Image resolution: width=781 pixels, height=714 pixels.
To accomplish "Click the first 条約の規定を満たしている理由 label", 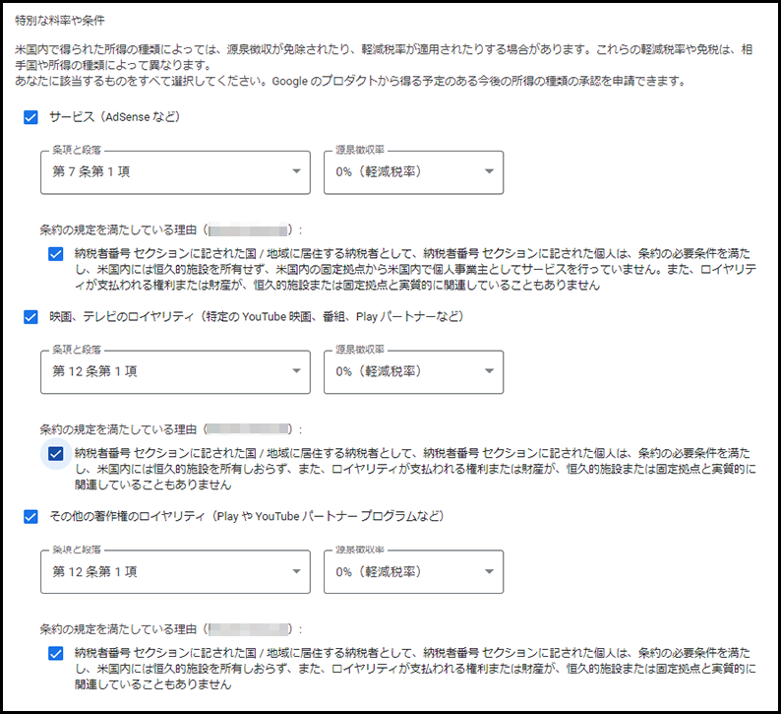I will (x=118, y=229).
